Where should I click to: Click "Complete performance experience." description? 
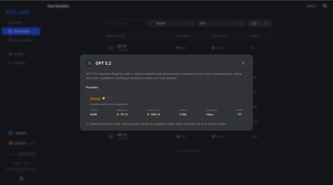(x=109, y=104)
